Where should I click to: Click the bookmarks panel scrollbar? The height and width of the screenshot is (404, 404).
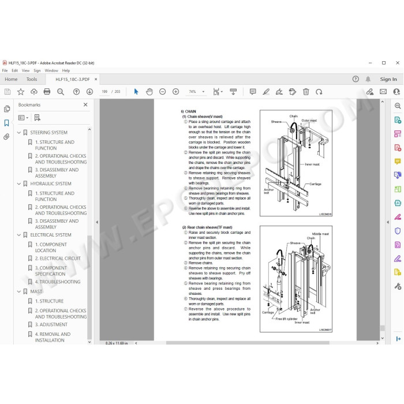[x=89, y=287]
